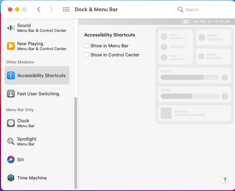Screen dimensions: 235x191
Task: Click the Sound speaker icon in sidebar
Action: pos(11,28)
